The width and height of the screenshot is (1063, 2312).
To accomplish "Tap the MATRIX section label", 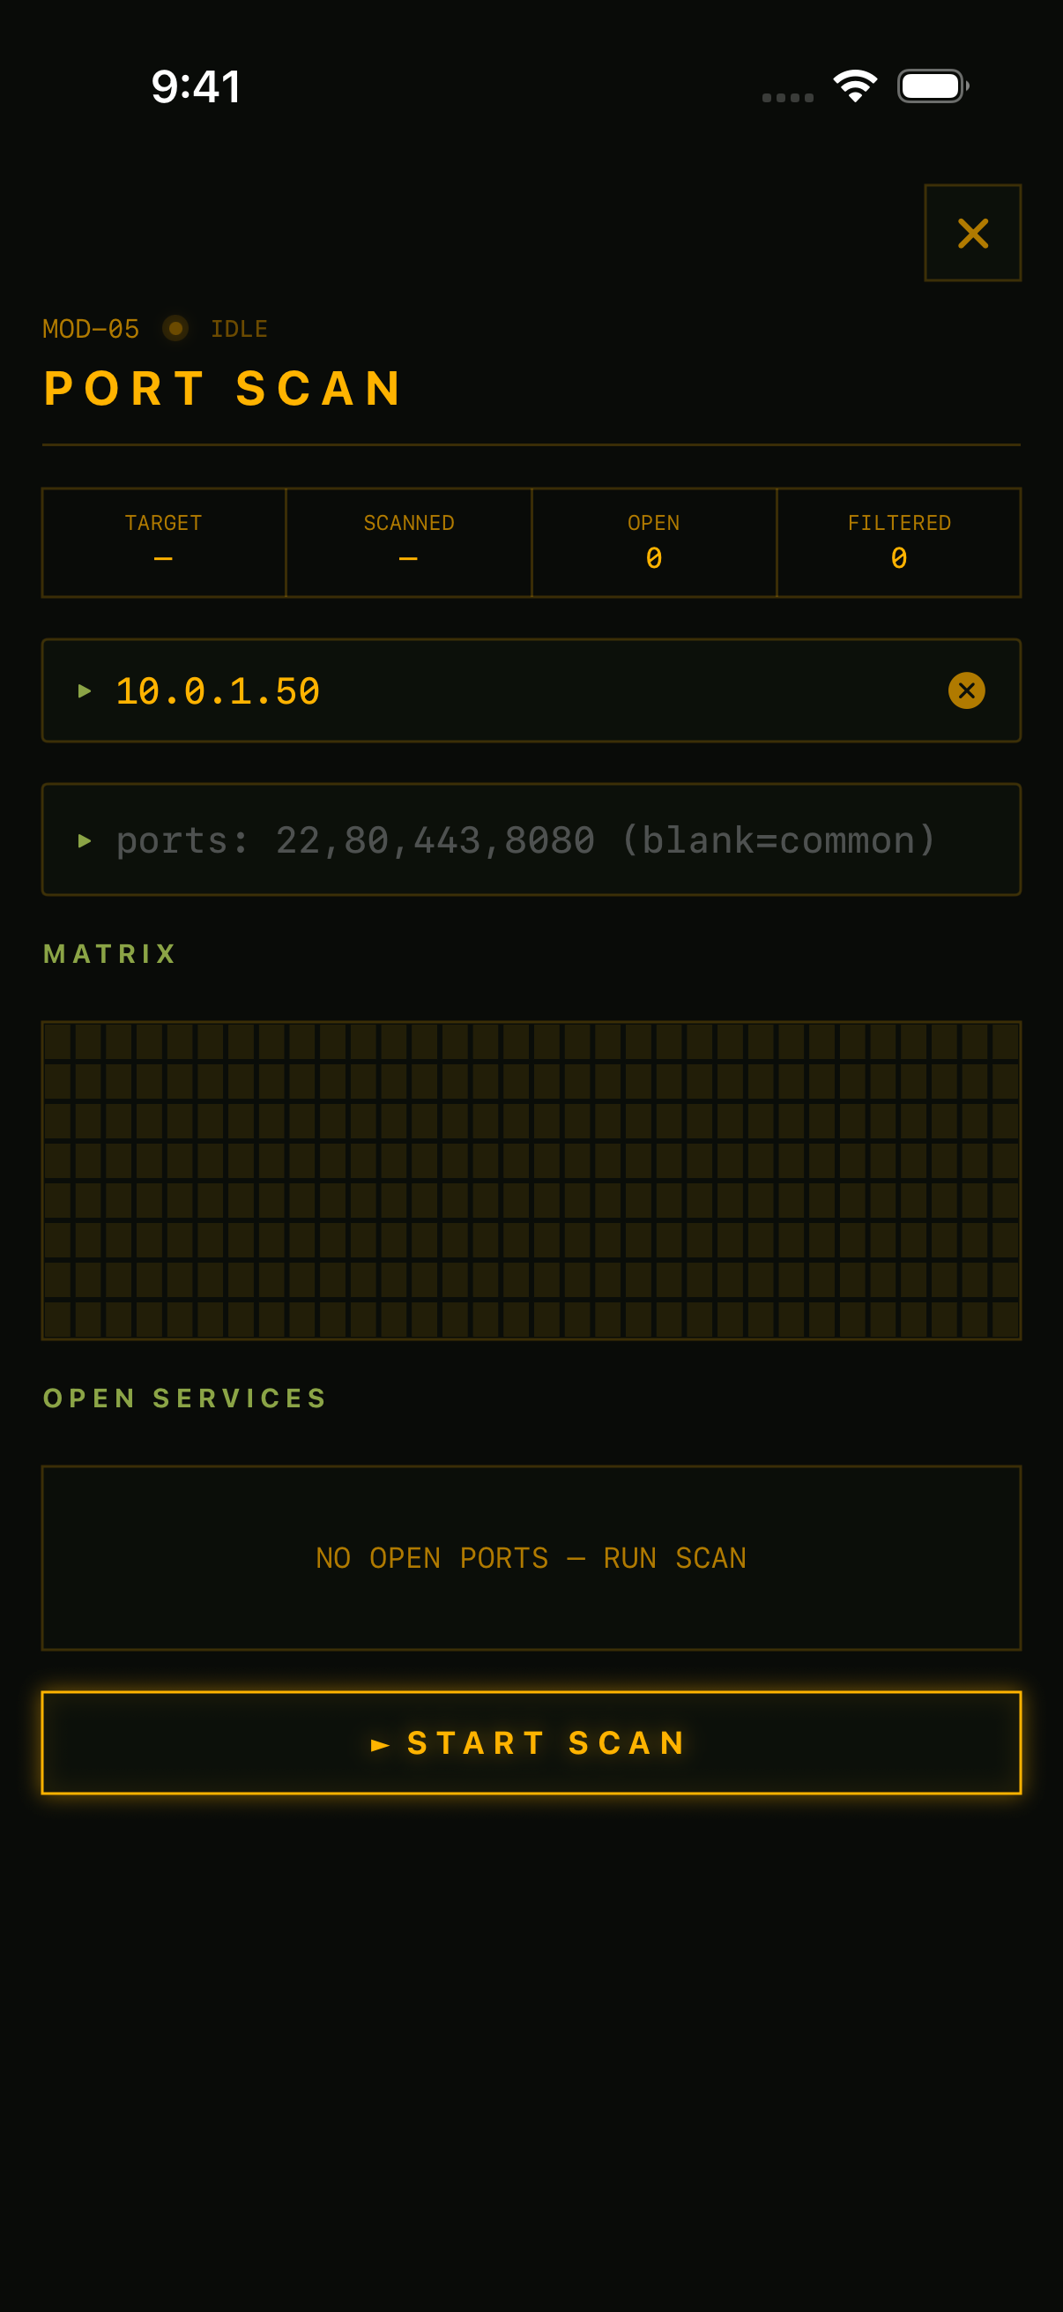I will (x=109, y=953).
